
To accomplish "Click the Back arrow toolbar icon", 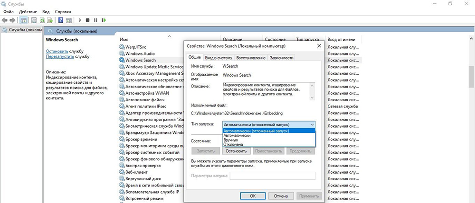I will point(4,20).
